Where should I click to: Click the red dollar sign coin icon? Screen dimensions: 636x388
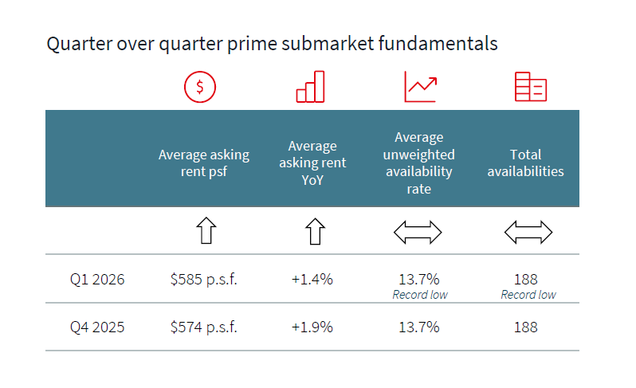pyautogui.click(x=200, y=87)
